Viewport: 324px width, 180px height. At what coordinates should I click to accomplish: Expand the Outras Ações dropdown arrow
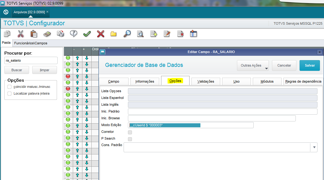point(266,68)
